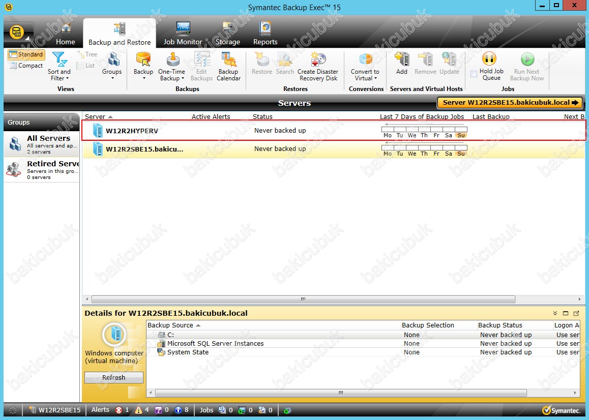Click W12R2SBE15 server in status bar
Screen dimensions: 589x420
[55, 410]
